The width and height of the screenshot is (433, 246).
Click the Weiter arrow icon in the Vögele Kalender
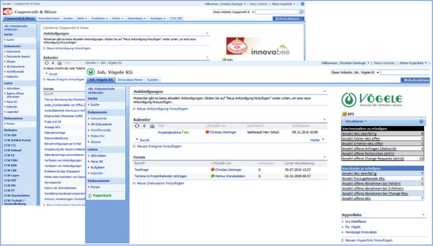tap(324, 140)
